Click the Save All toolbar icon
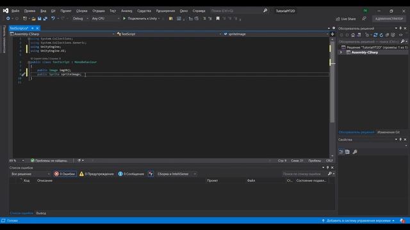Viewport: 410px width, 230px height. click(45, 19)
